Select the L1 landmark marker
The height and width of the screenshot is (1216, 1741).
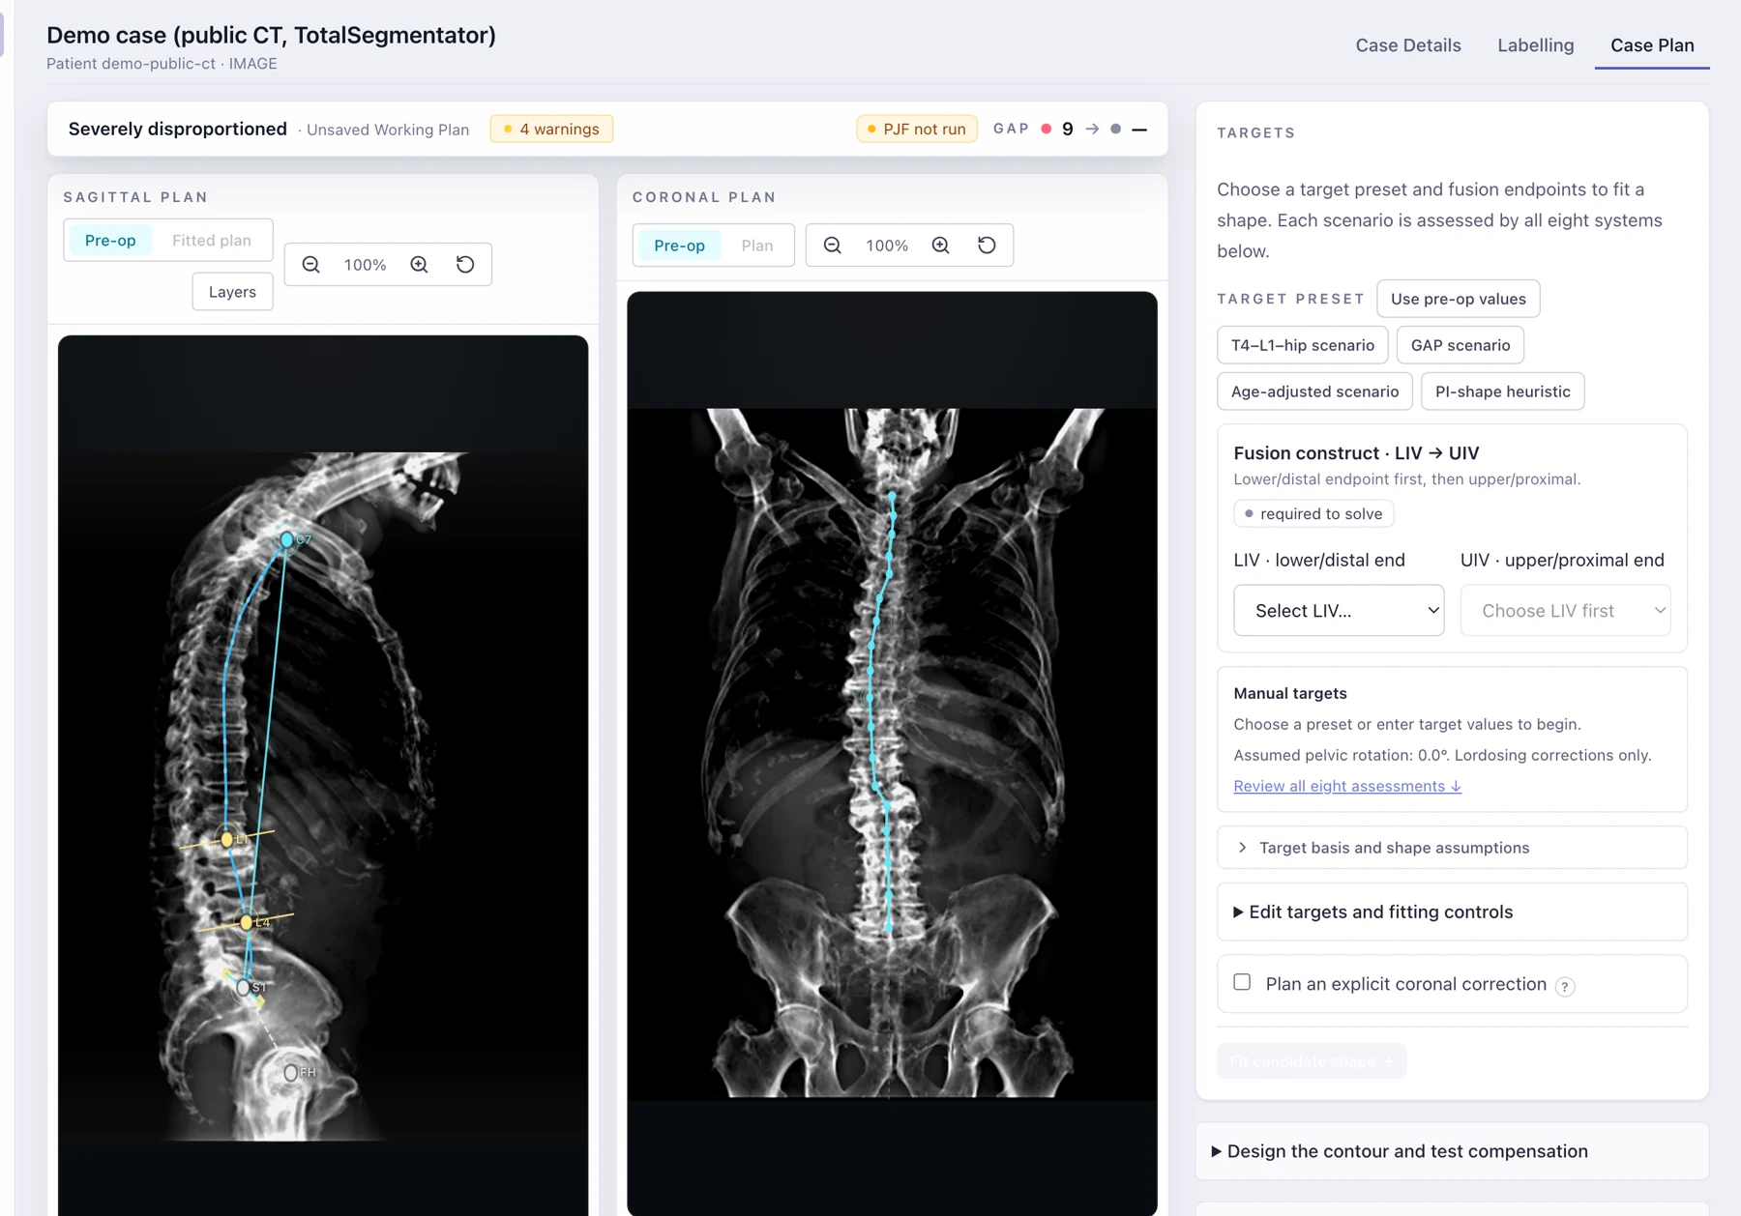pyautogui.click(x=227, y=839)
